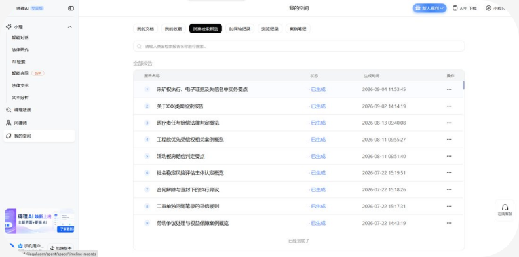Click the 问律师 person icon
519x257 pixels.
point(9,123)
